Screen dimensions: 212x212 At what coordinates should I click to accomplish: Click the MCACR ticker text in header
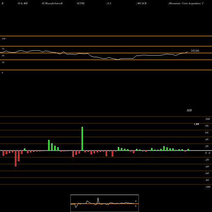pos(142,3)
